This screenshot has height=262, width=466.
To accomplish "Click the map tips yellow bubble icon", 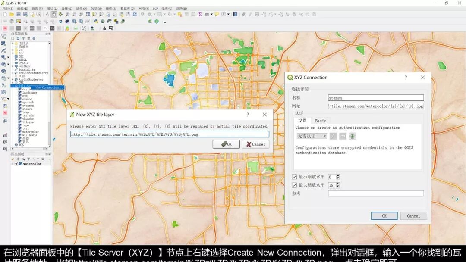I will (x=217, y=14).
